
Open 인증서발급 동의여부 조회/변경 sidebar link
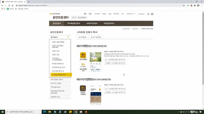pos(60,92)
